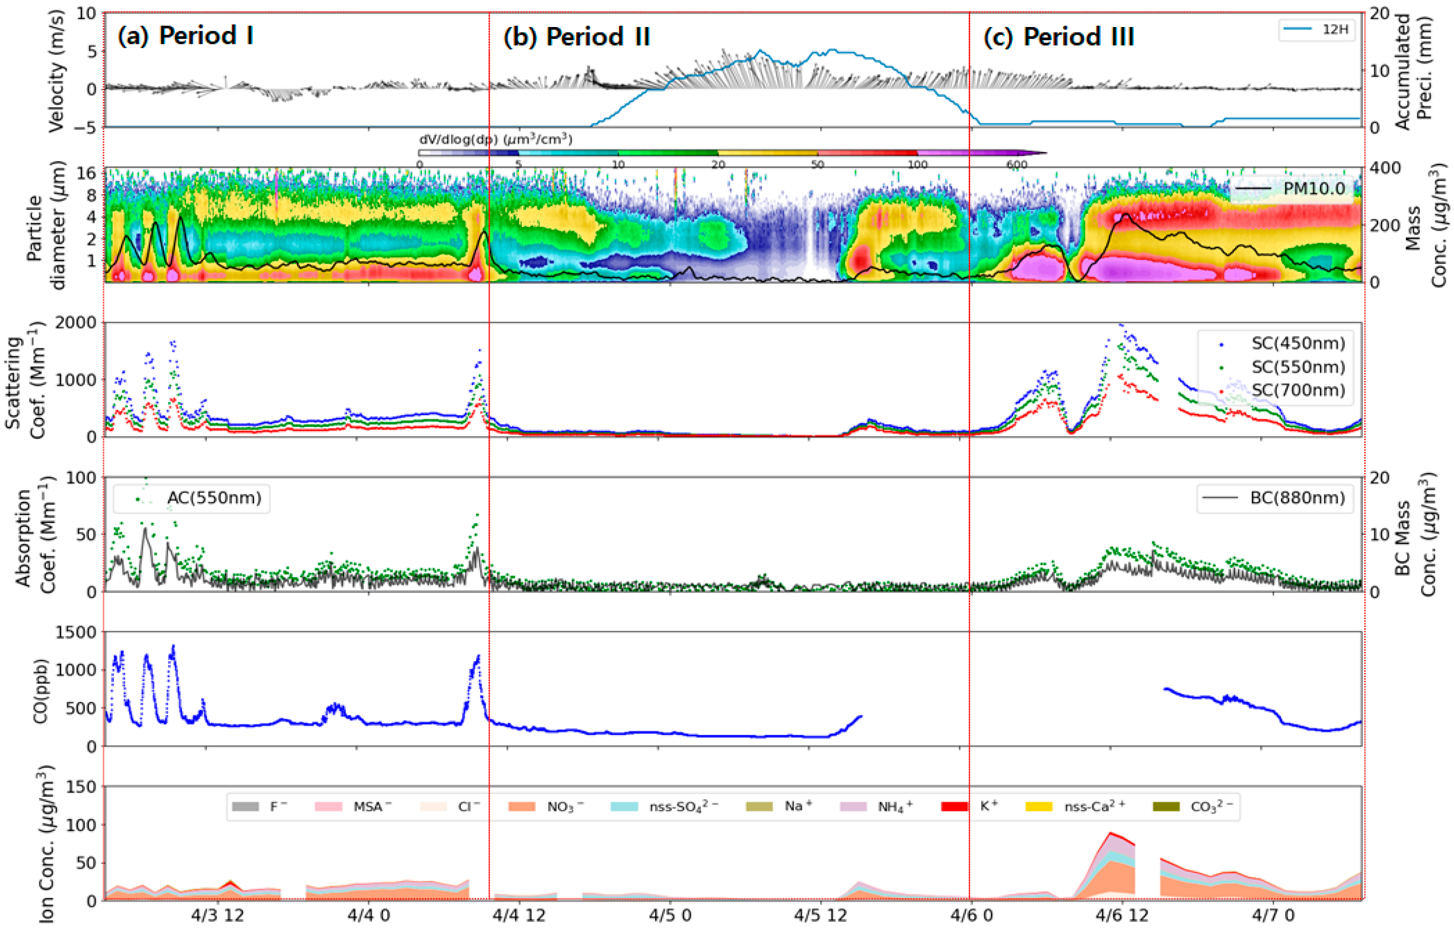Click the "4/4 0" time axis label
The width and height of the screenshot is (1454, 928).
point(369,915)
